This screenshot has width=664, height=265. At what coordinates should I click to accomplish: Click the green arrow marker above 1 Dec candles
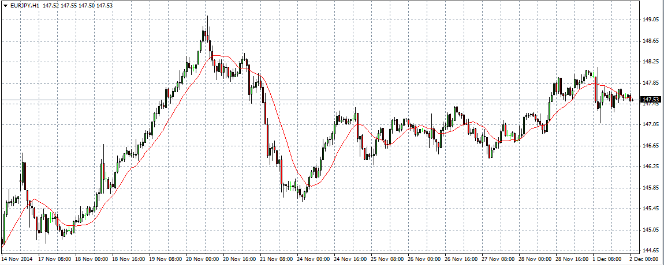(592, 75)
